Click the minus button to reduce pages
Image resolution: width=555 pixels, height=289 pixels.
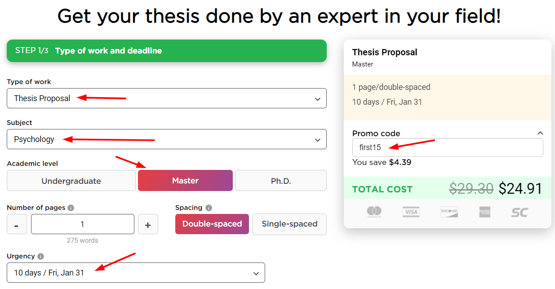click(17, 224)
